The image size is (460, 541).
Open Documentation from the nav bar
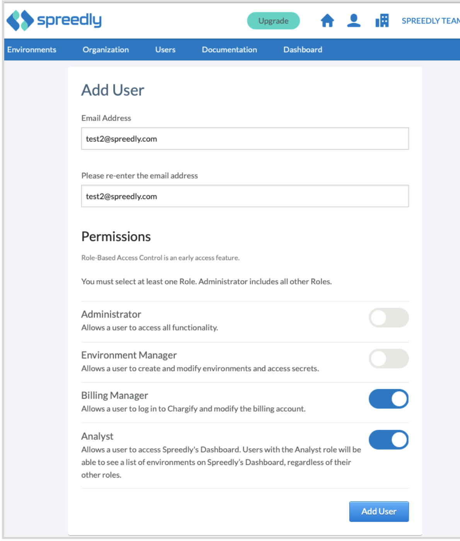point(229,49)
